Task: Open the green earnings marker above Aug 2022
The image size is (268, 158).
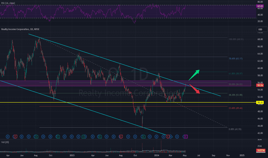Action: (x=37, y=136)
